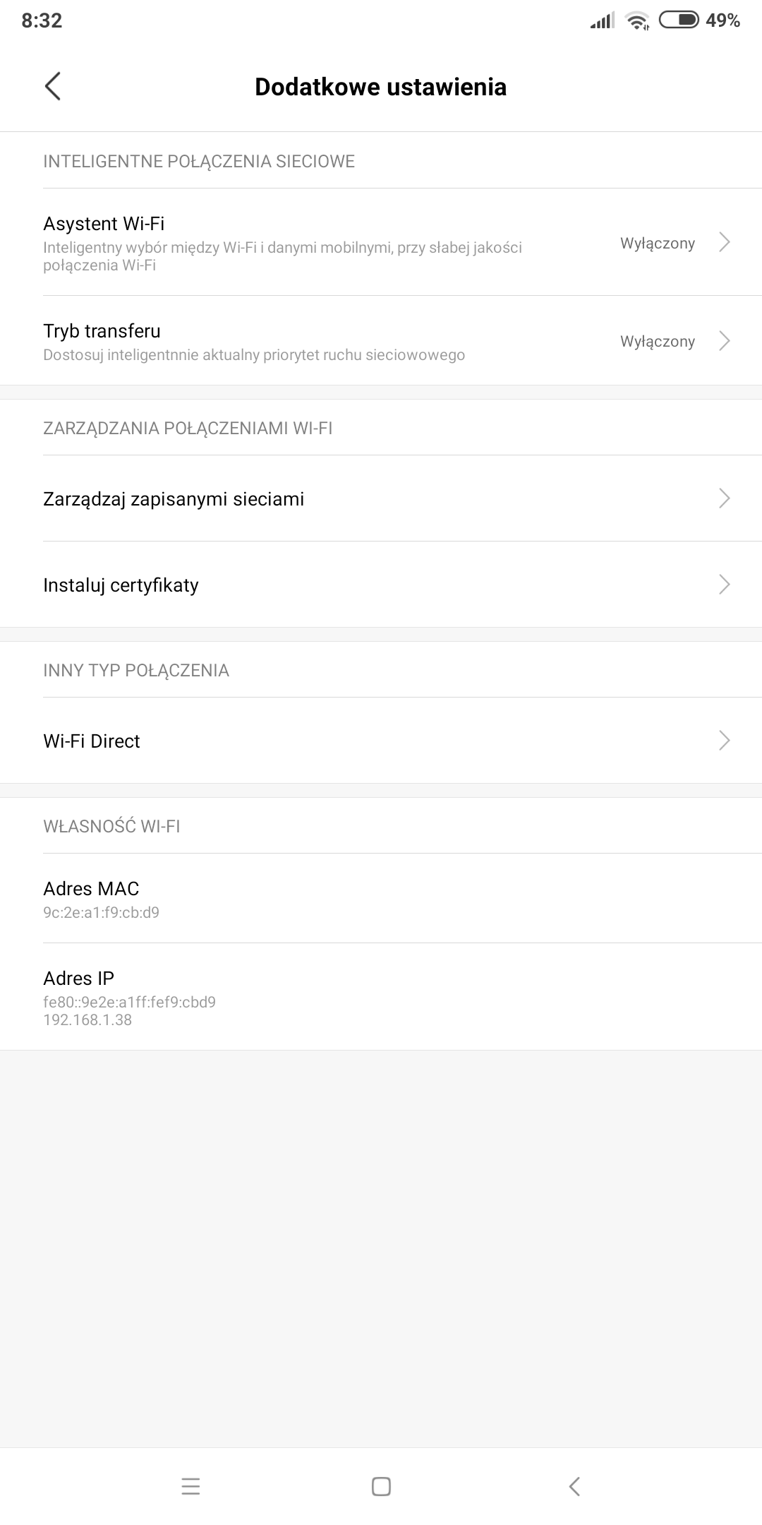Tap the Adres IP entry

pos(129,997)
